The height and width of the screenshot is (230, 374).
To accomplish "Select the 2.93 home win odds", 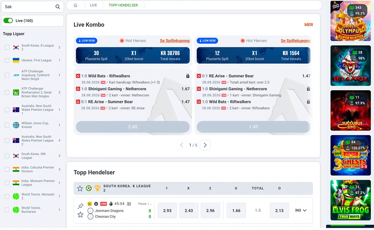I will coord(167,210).
